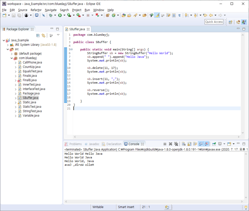249x211 pixels.
Task: Collapse the src folder node
Action: 8,49
